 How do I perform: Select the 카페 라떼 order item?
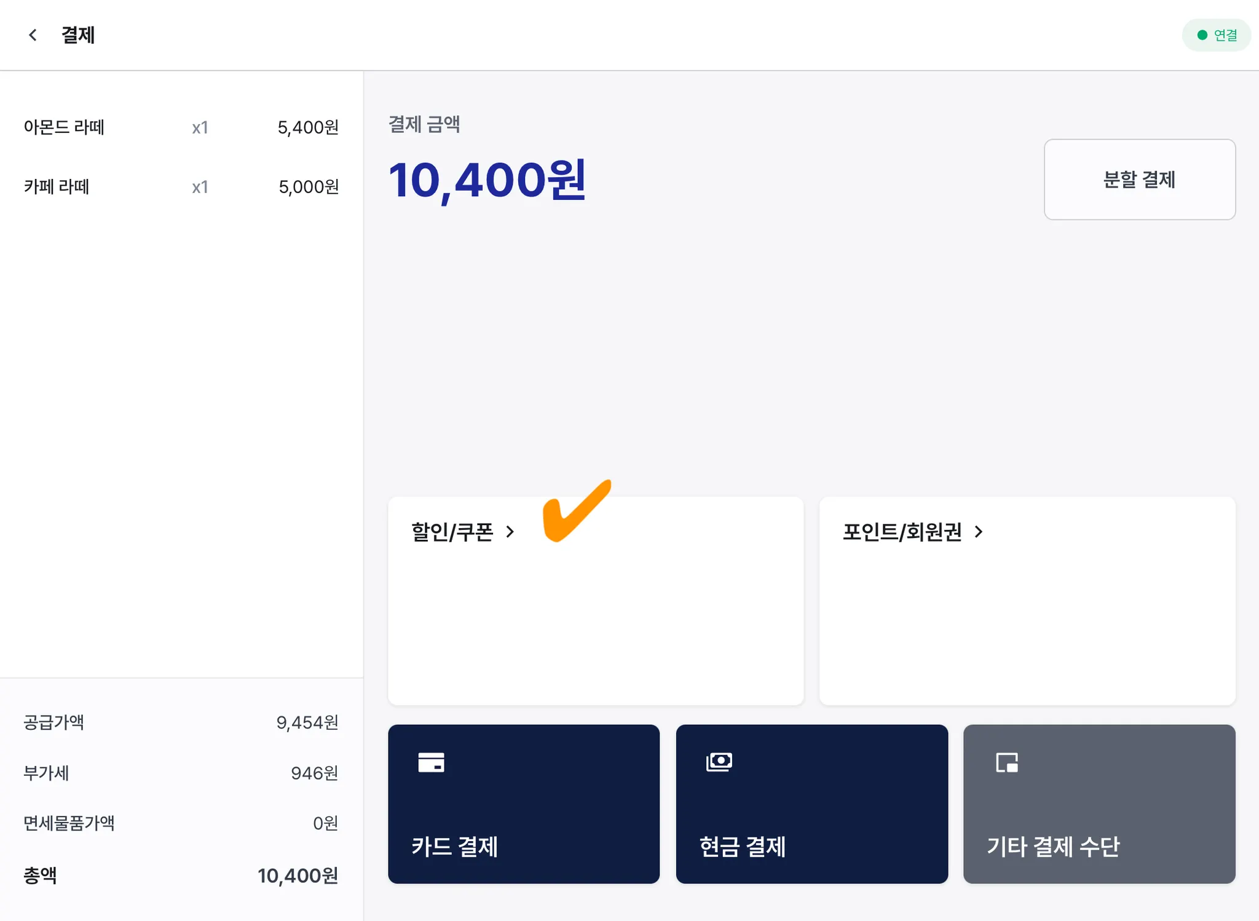point(181,187)
